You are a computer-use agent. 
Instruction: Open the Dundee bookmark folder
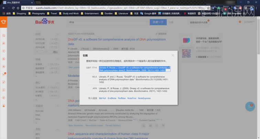point(107,14)
